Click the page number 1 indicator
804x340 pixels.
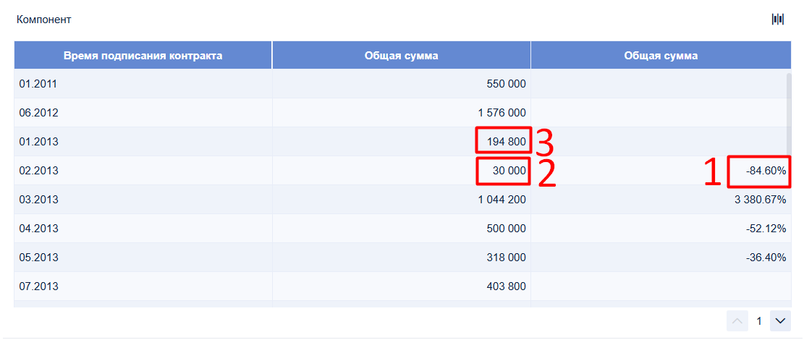tap(759, 321)
